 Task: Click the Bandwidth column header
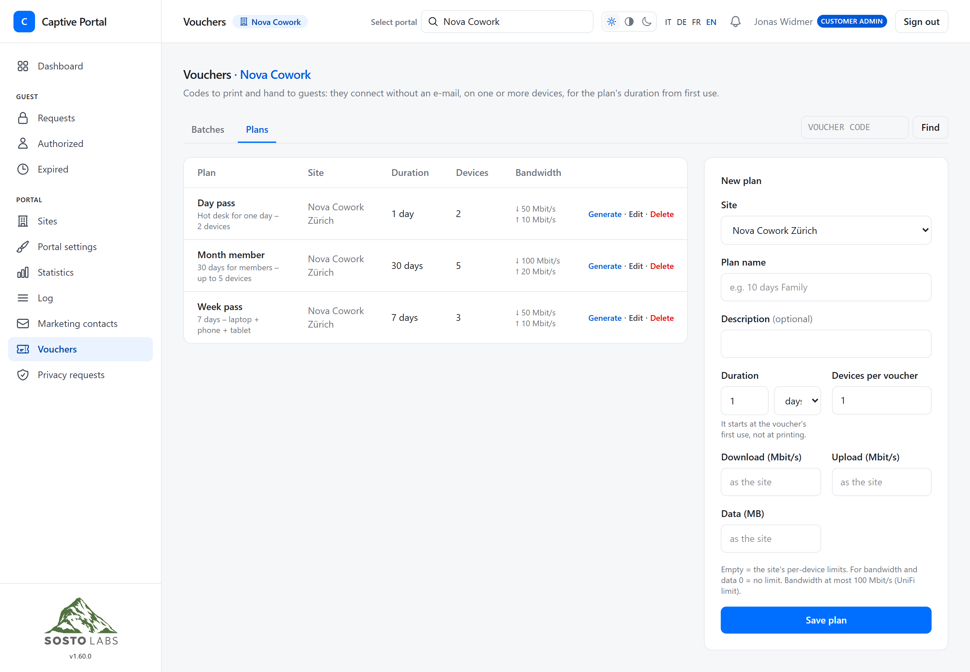coord(538,173)
